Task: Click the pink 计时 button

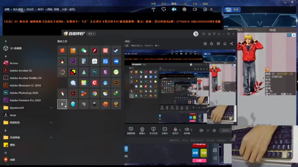Action: tap(199, 160)
